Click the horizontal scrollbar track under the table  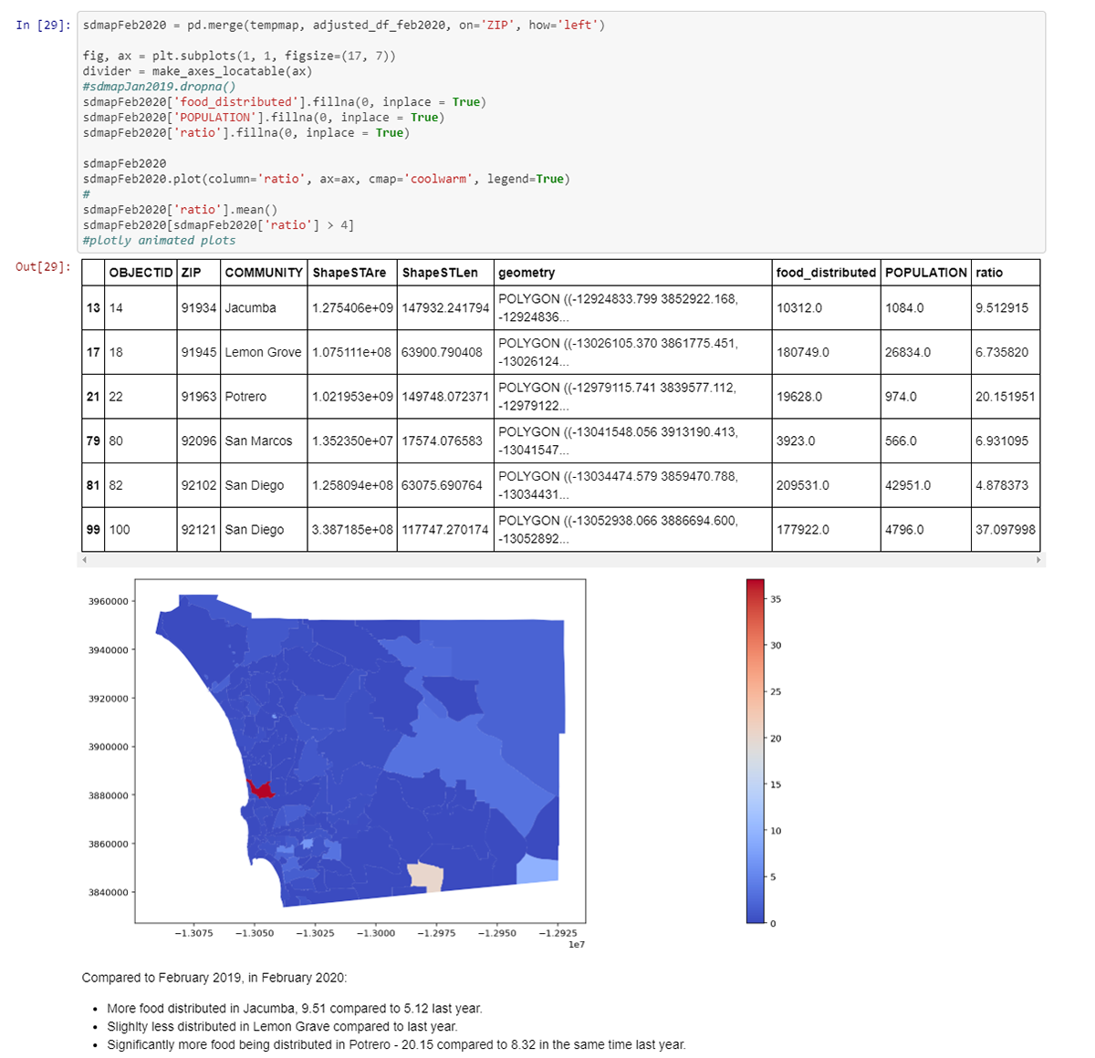coord(561,559)
